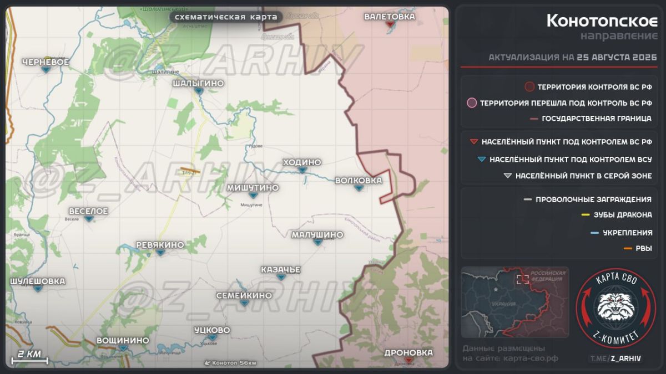
Task: Click the Мишутино settlement marker
Action: point(253,196)
